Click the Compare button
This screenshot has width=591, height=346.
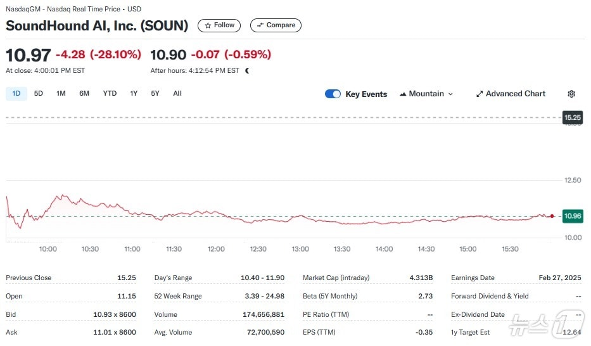tap(276, 25)
